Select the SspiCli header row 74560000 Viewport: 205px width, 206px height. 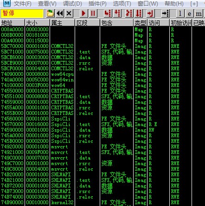point(102,119)
